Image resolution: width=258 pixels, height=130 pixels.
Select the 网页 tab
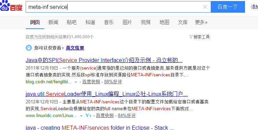tap(35, 22)
